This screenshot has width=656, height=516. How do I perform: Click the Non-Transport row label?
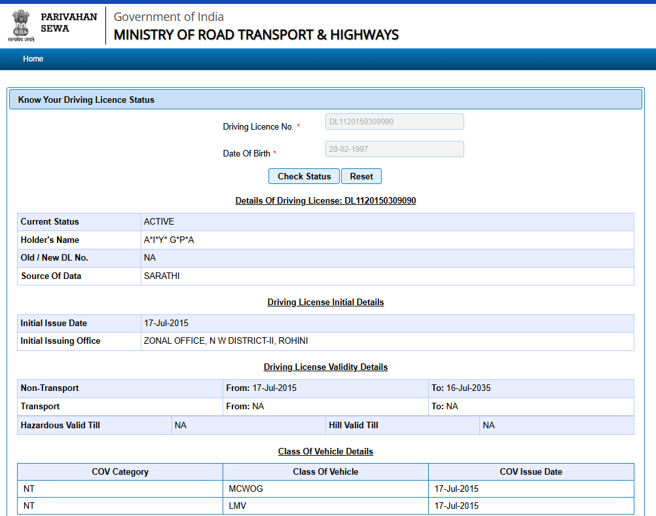coord(50,388)
